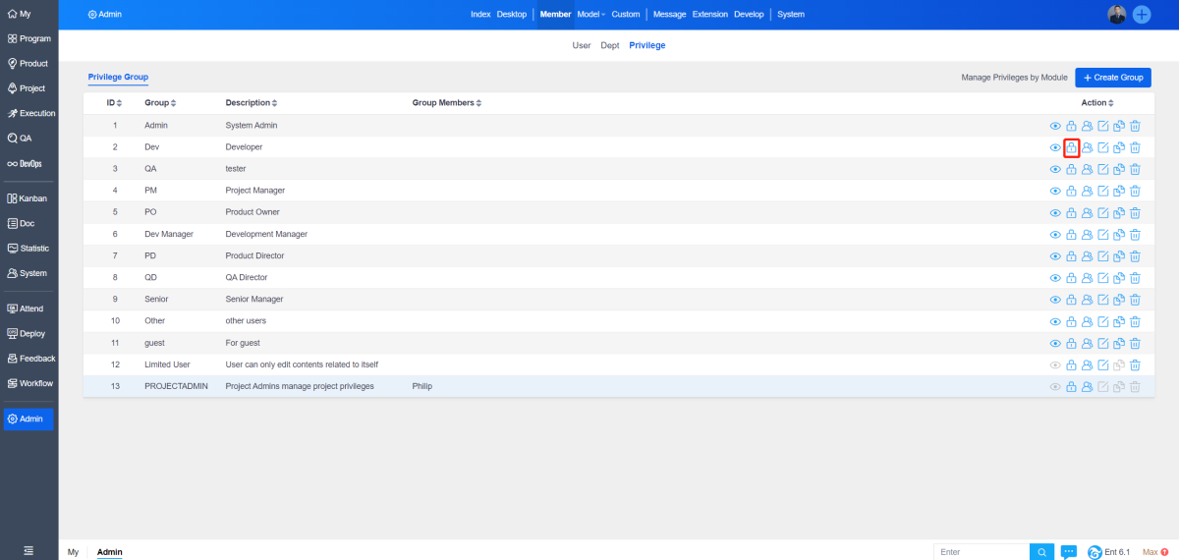Manage members icon for Dev Manager group
The height and width of the screenshot is (560, 1179).
[1087, 234]
